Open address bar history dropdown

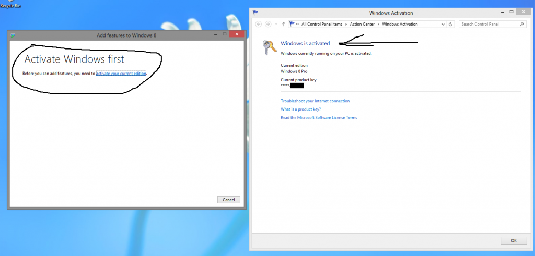coord(443,25)
